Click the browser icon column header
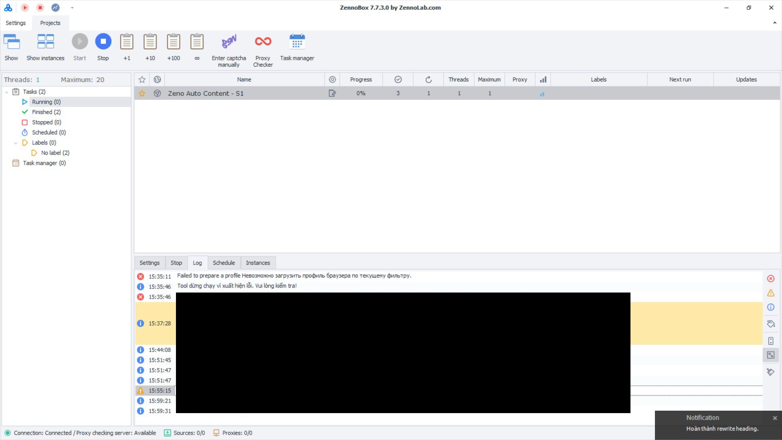 pyautogui.click(x=157, y=79)
